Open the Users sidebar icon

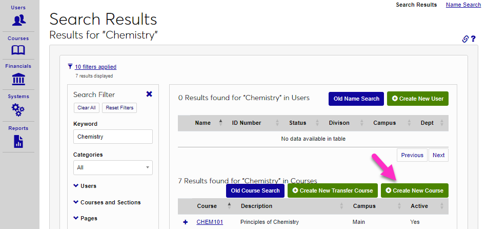19,20
